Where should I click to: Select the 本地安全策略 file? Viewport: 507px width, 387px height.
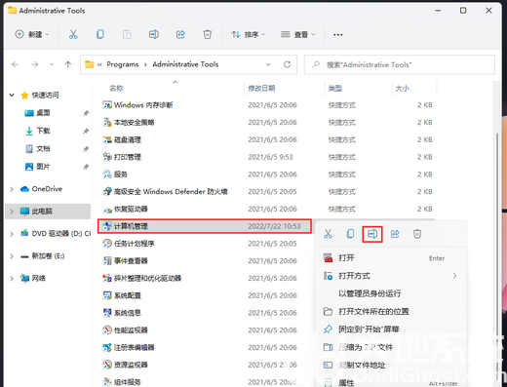pos(134,123)
